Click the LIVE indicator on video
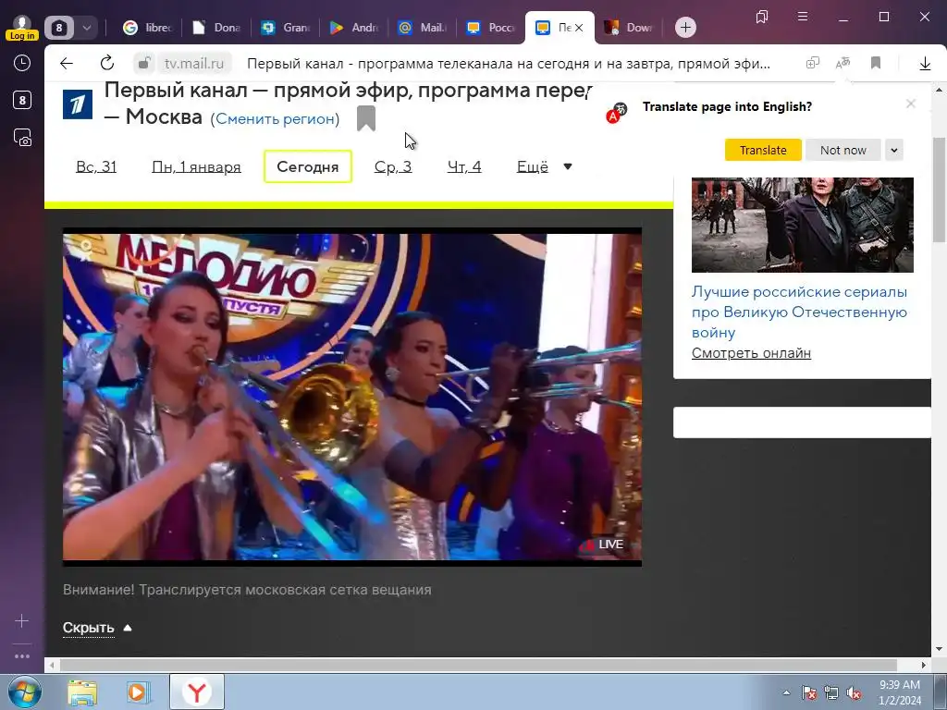The image size is (947, 710). coord(604,545)
